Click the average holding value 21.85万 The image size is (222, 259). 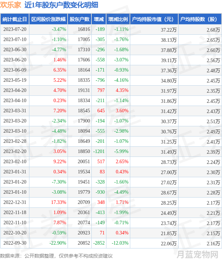pos(169,233)
